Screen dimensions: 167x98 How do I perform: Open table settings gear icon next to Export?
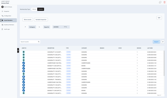[163, 42]
